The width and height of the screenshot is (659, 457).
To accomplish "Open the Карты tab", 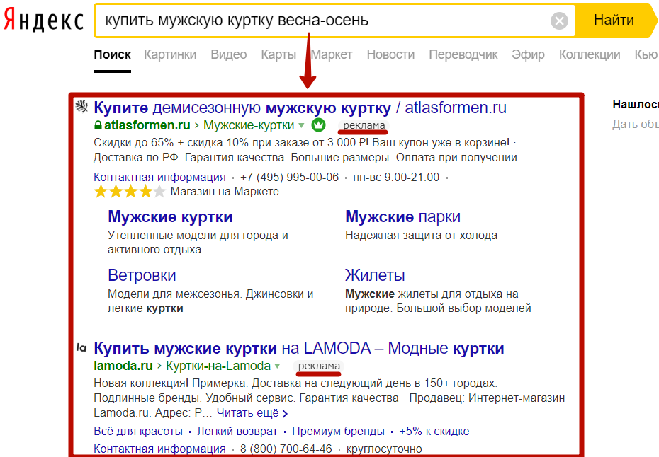I will [278, 54].
